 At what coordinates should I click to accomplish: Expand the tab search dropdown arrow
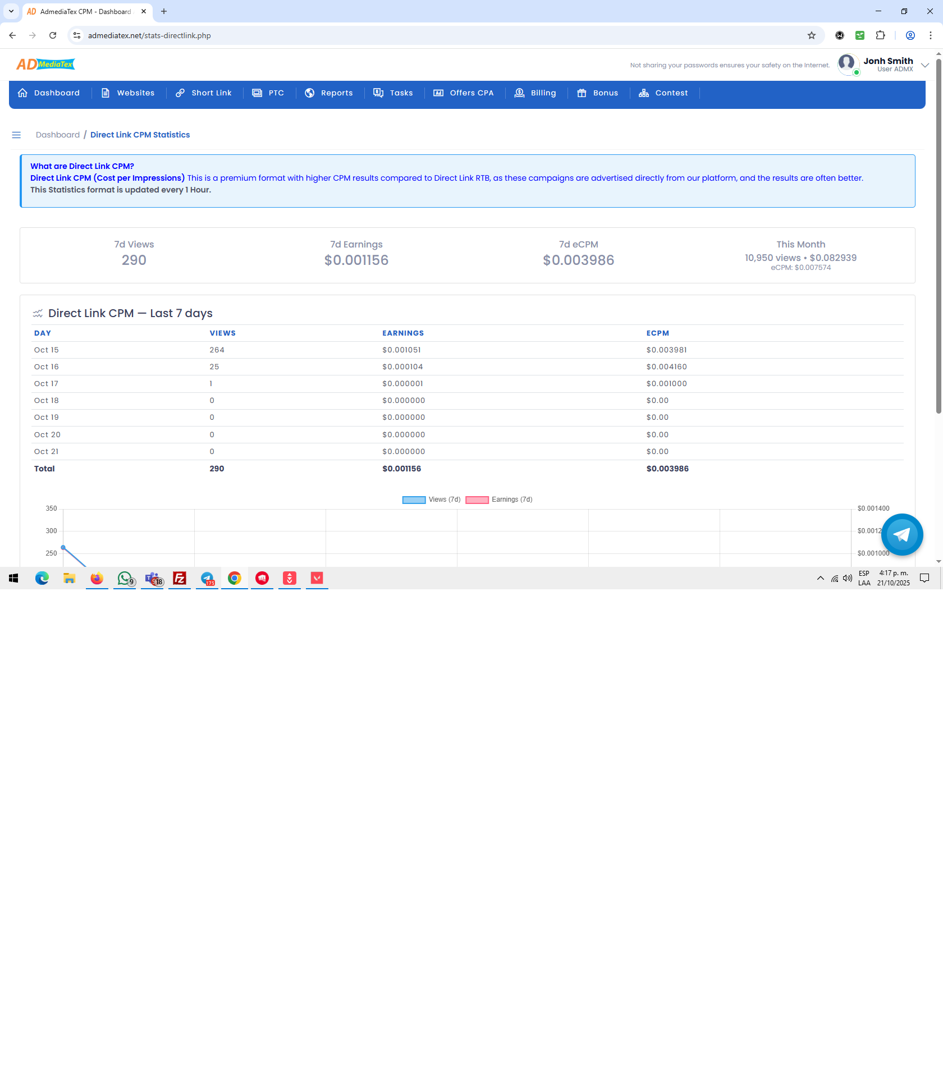(x=11, y=11)
